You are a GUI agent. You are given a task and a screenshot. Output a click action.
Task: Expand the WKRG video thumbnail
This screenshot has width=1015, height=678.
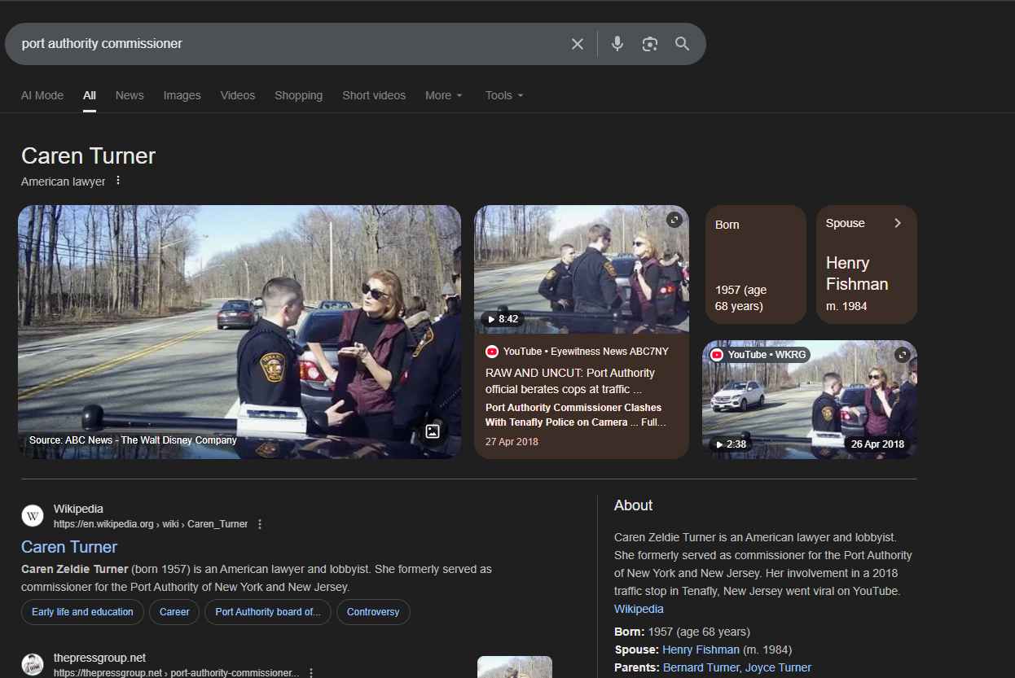coord(902,355)
